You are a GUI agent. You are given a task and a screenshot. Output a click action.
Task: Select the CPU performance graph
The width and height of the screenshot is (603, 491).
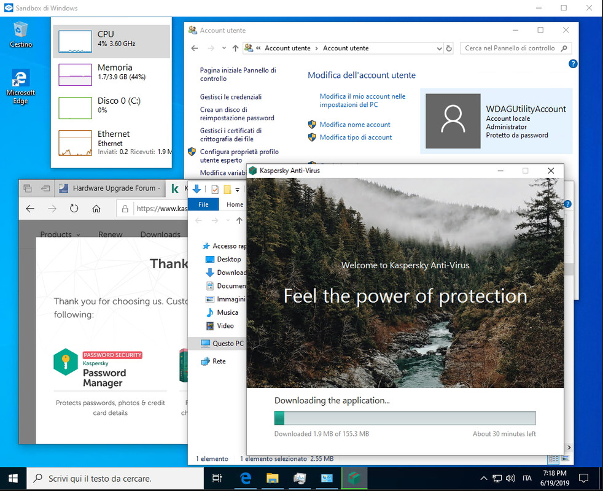click(75, 41)
